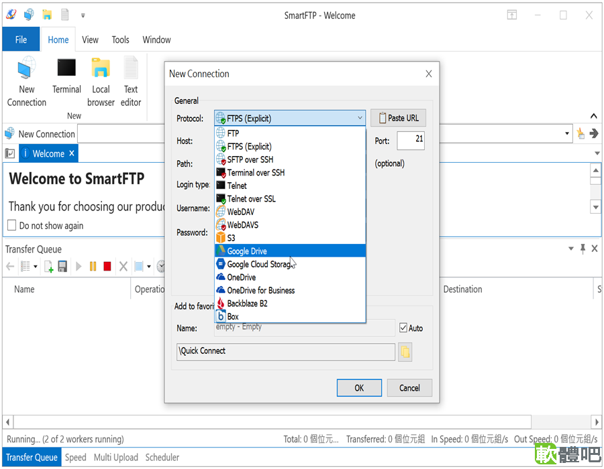The image size is (604, 469).
Task: Click the New Connection ribbon icon
Action: click(27, 82)
